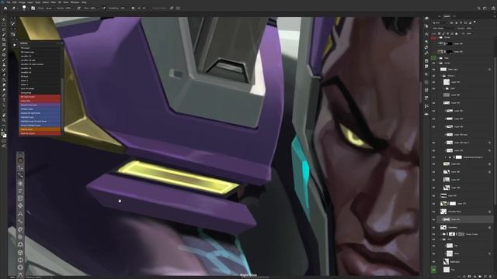Select the Brush tool in the toolbox
Image resolution: width=497 pixels, height=279 pixels.
coord(4,60)
